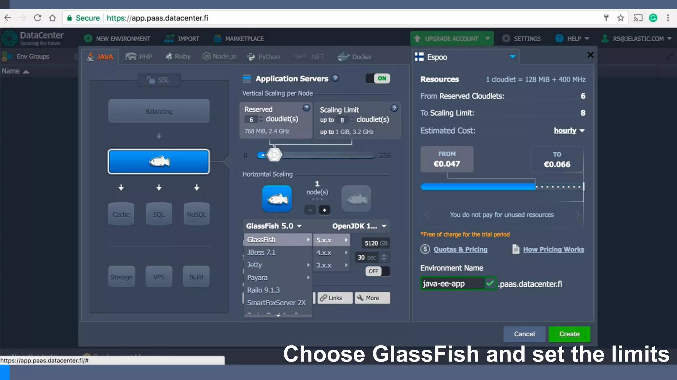Viewport: 677px width, 380px height.
Task: Click the greyed-out GlassFish node icon
Action: pos(356,199)
